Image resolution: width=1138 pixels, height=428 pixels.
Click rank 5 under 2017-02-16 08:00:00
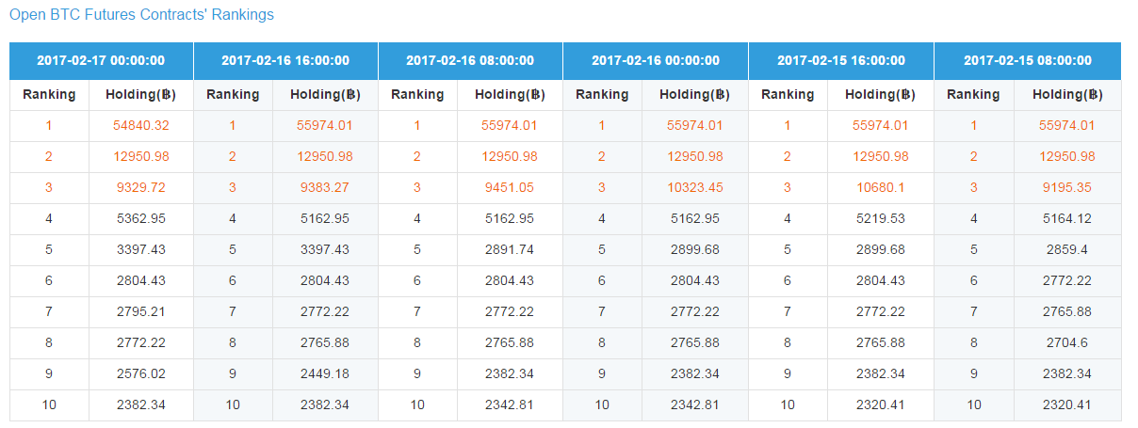417,250
